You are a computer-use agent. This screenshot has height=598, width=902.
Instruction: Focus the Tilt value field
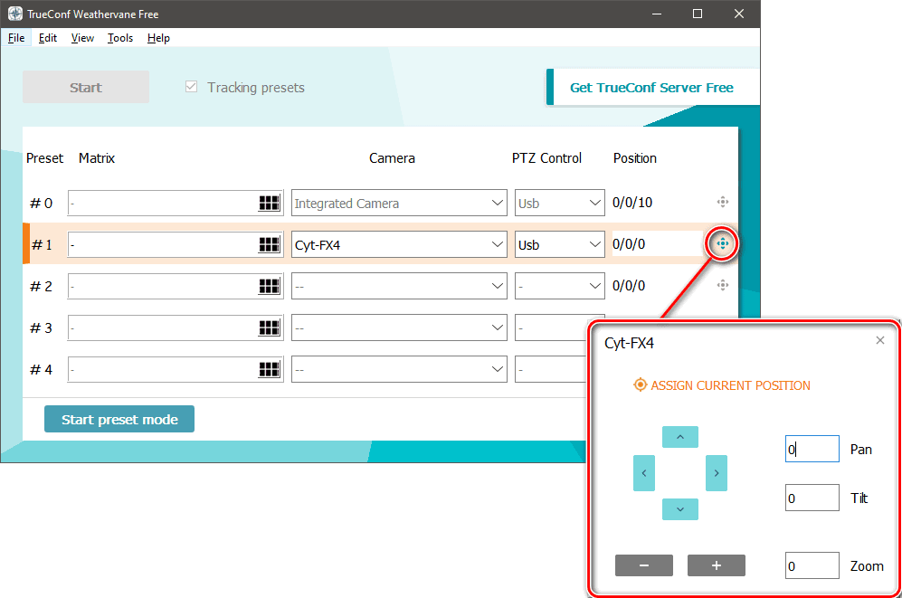812,498
